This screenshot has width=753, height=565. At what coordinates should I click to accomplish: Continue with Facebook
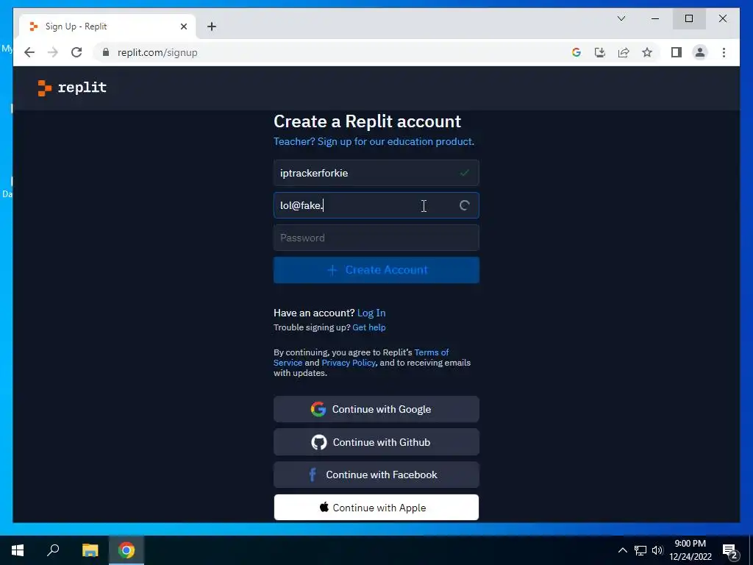tap(376, 475)
